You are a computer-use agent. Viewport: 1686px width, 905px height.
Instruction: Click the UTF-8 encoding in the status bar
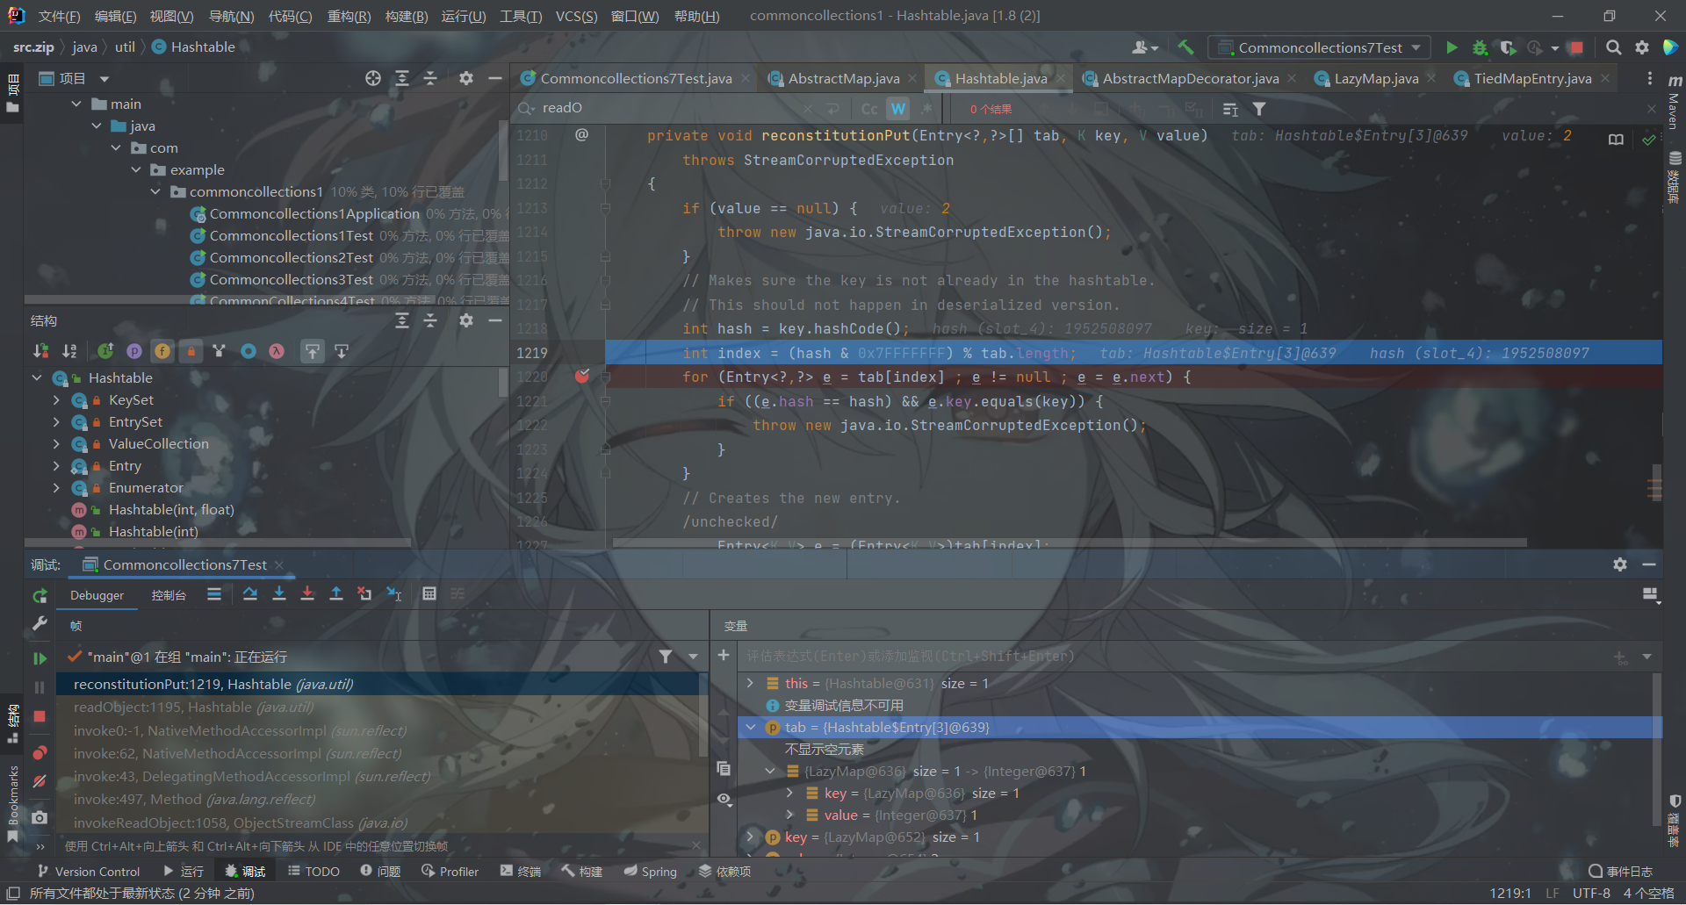coord(1591,894)
